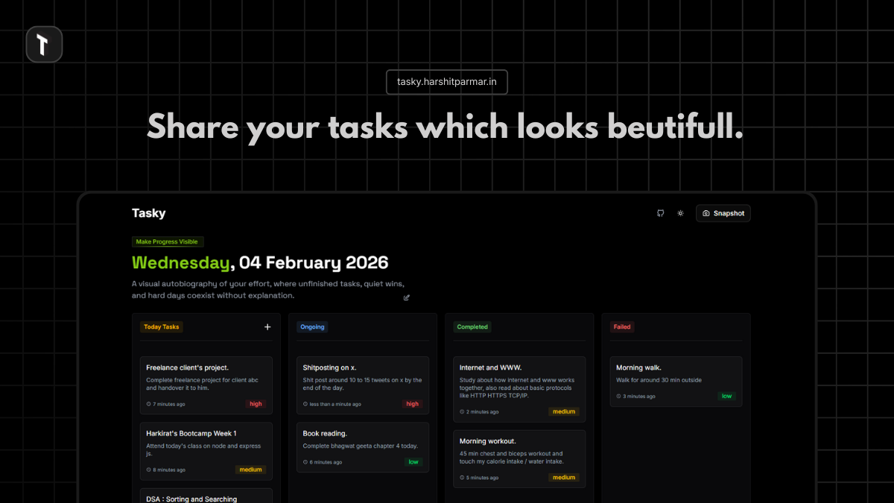Screen dimensions: 894x503
Task: Open Harkirat's Bootcamp Week 1 card
Action: coord(206,452)
